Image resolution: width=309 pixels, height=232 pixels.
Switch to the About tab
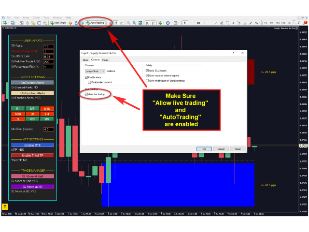pyautogui.click(x=85, y=60)
